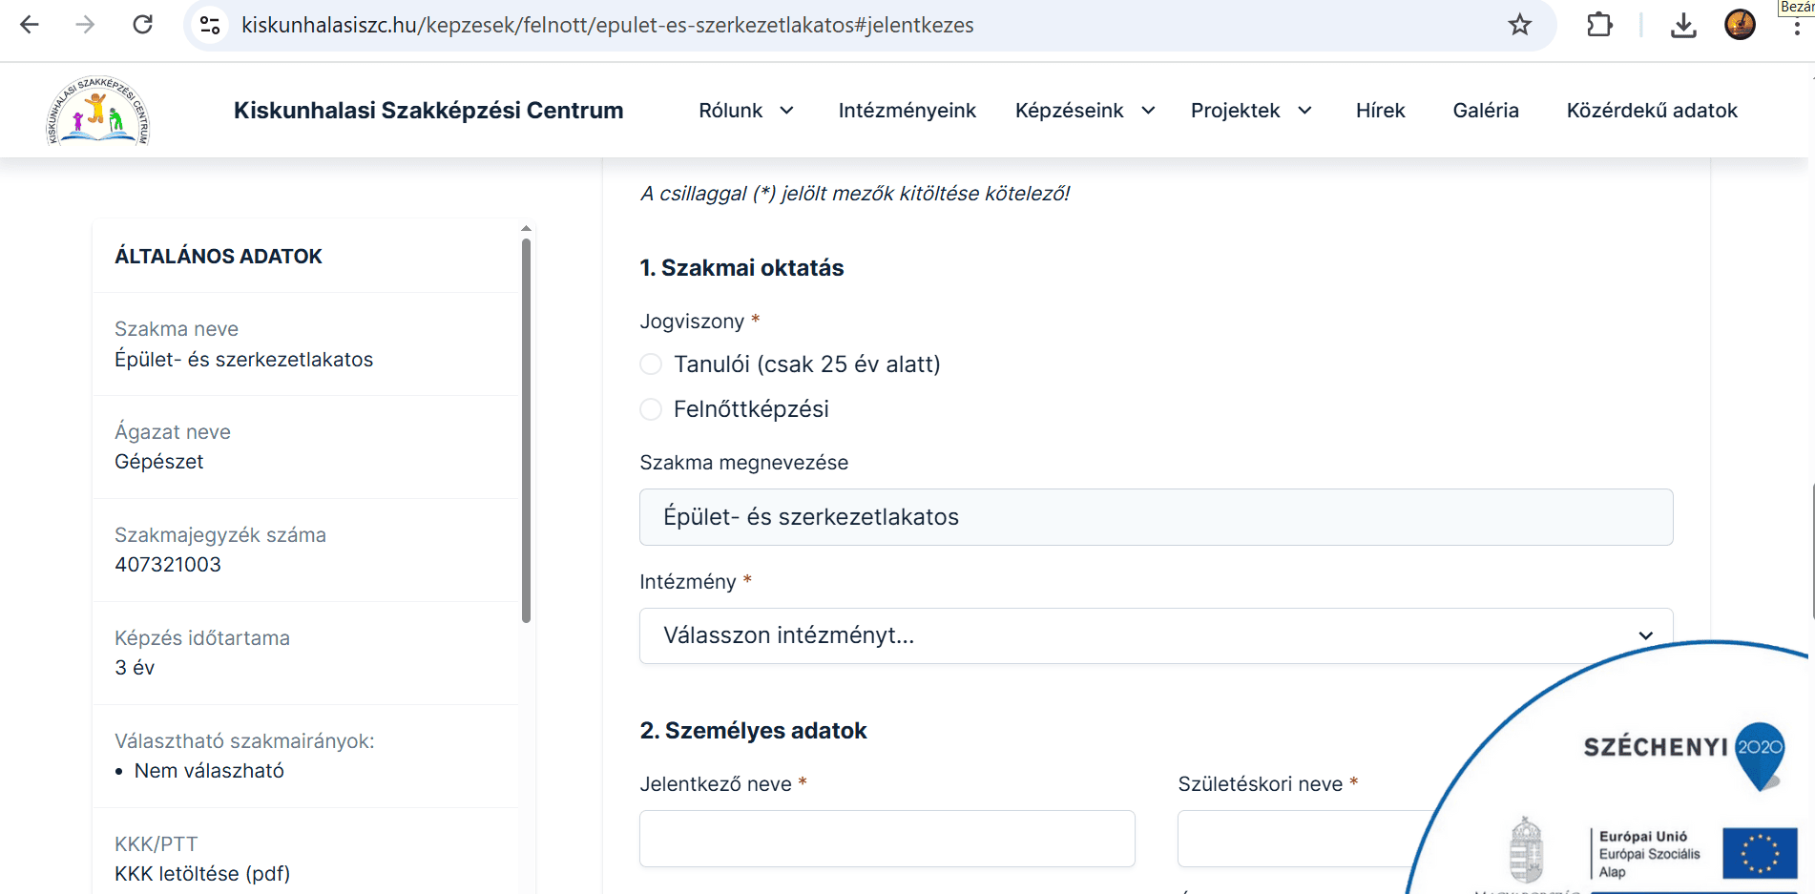
Task: Open the Galéria page
Action: [1485, 111]
